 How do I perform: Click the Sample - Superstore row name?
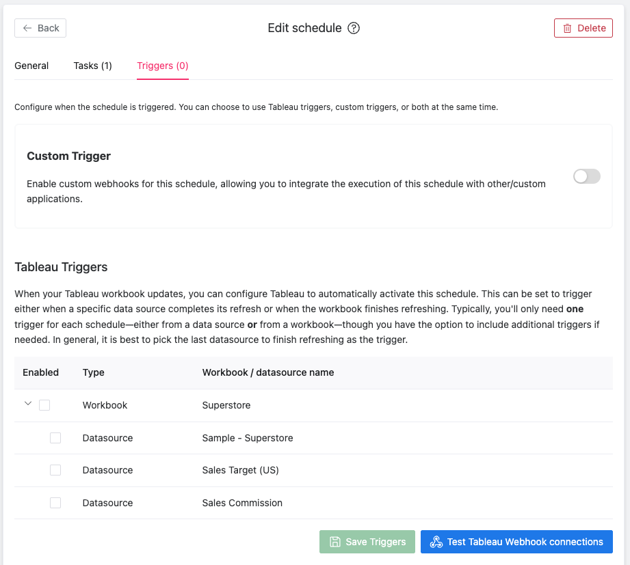pos(248,438)
